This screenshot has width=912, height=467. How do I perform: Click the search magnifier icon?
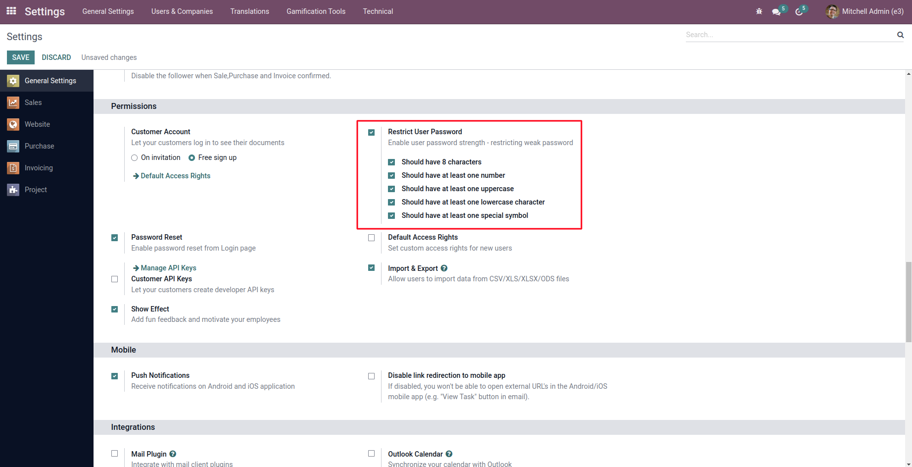(900, 35)
